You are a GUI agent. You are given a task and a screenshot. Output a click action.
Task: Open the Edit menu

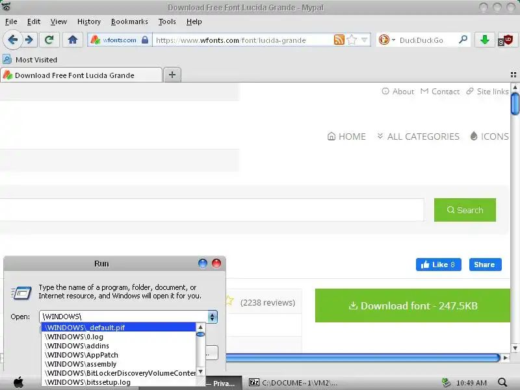pos(34,21)
